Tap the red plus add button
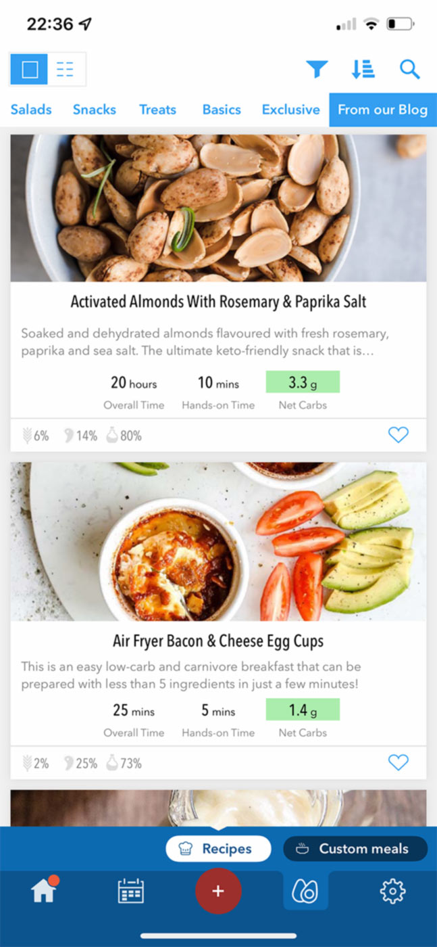 pyautogui.click(x=218, y=891)
